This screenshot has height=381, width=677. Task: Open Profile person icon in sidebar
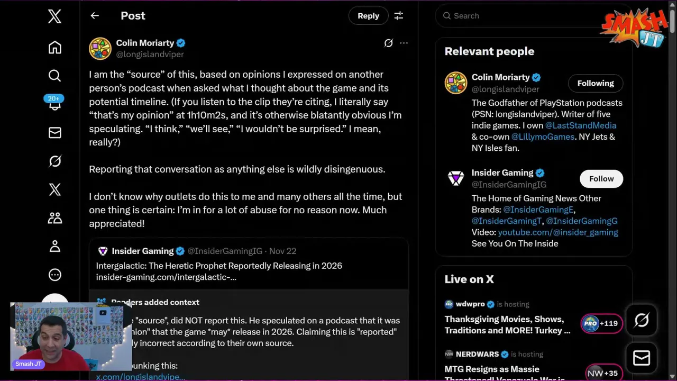[54, 246]
